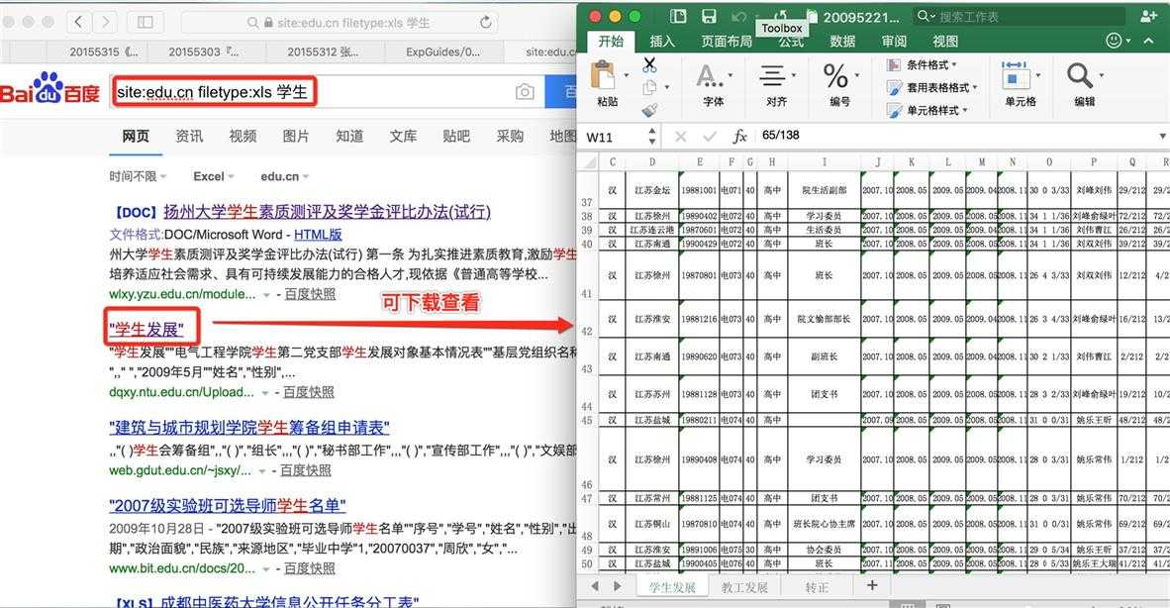Screen dimensions: 1170x608
Task: Open the Cells (单元格) group
Action: coord(1020,84)
